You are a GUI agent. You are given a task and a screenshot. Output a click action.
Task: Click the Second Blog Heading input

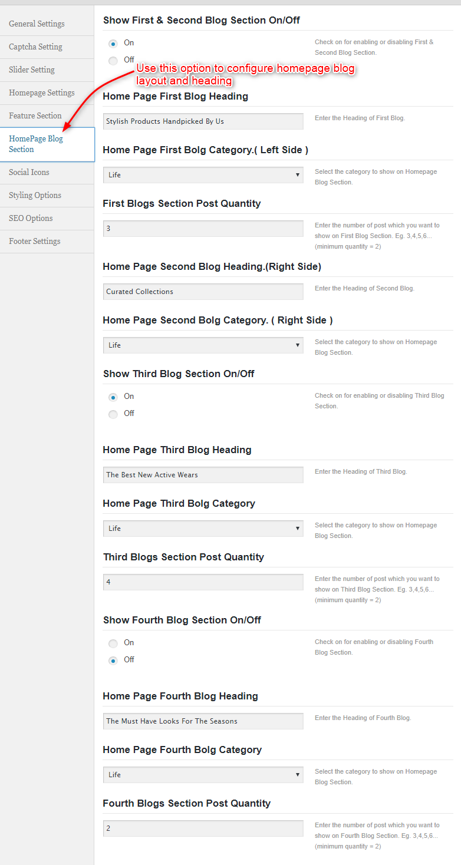203,292
